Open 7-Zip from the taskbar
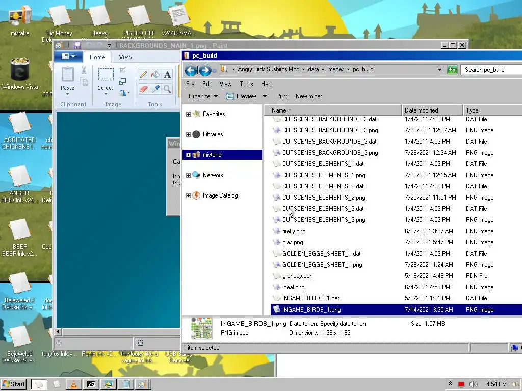Screen dimensions: 522x391 [91, 384]
